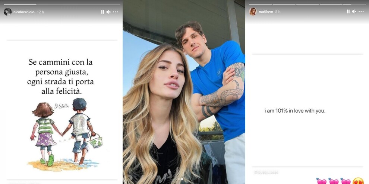
Task: Click the '12 h' story timestamp
Action: pos(41,12)
